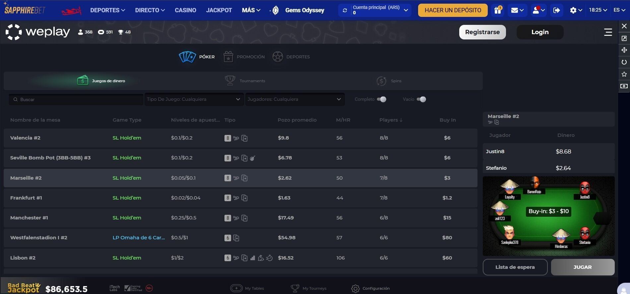Click the red airplane Aviator icon
Screen dimensions: 630x294
71,11
